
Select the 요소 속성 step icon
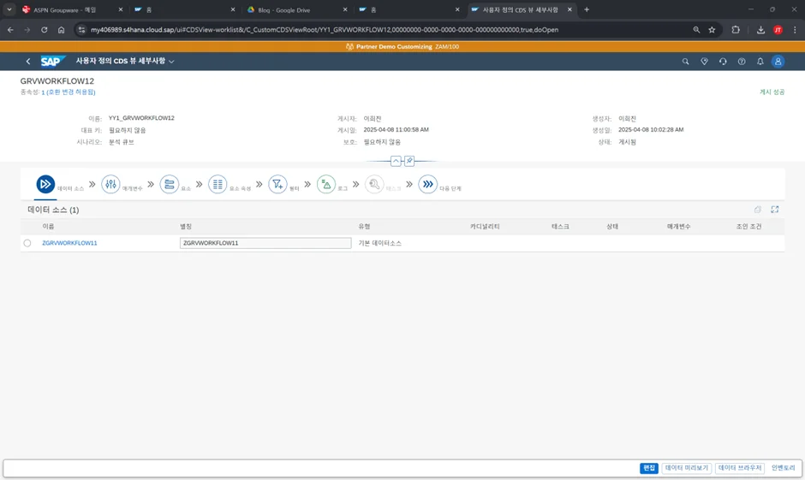pyautogui.click(x=218, y=184)
